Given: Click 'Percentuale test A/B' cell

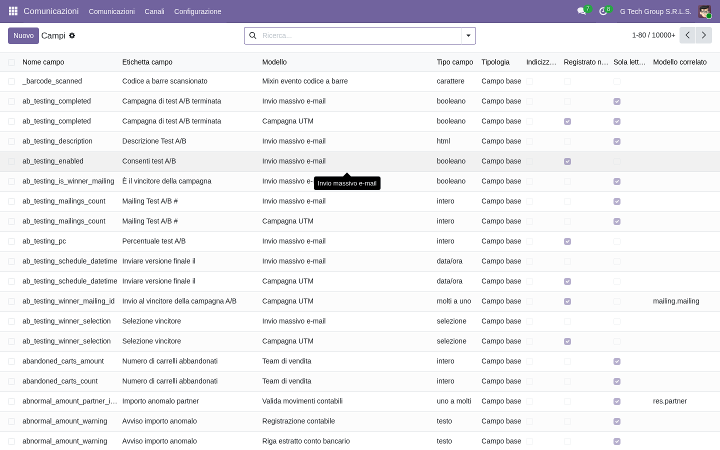Looking at the screenshot, I should click(154, 241).
